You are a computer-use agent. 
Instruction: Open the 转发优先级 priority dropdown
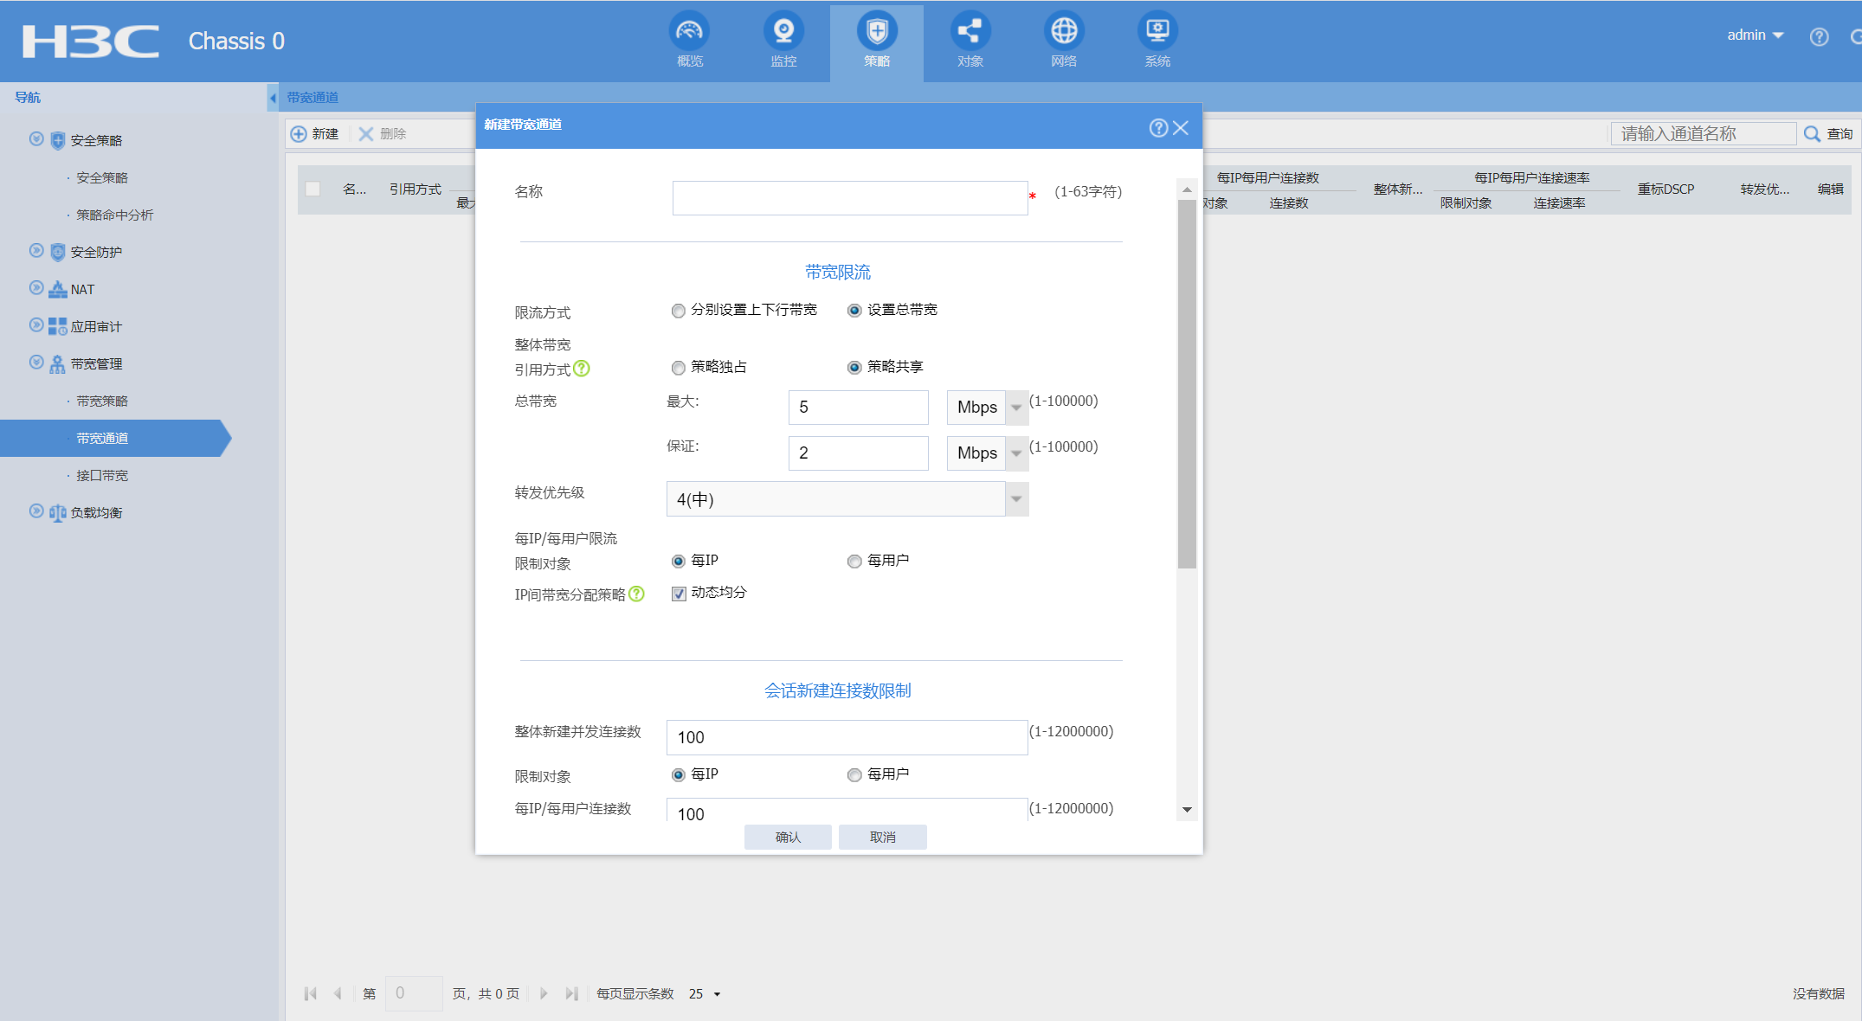[1016, 499]
